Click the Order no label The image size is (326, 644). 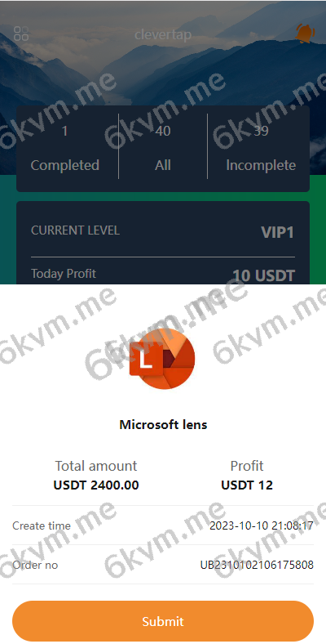[x=35, y=566]
